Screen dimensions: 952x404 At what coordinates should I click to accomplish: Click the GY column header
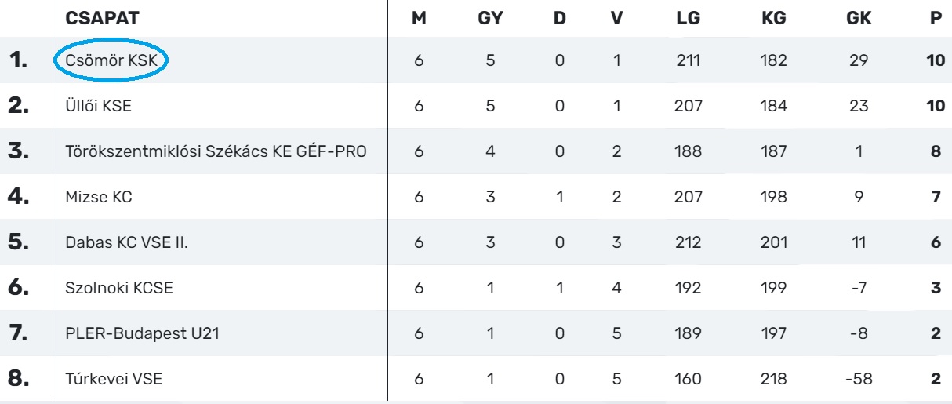[x=489, y=19]
